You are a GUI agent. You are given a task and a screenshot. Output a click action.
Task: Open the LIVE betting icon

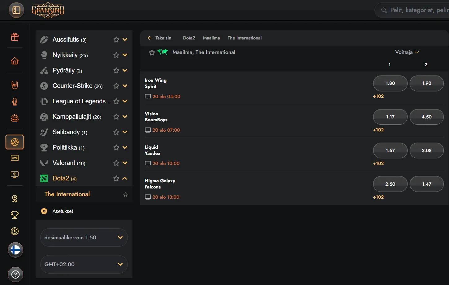coord(15,158)
